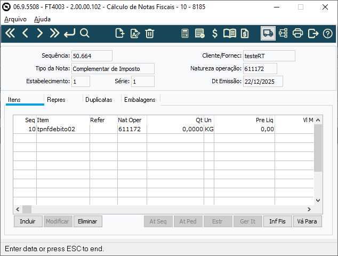The image size is (338, 256).
Task: Create new document with page-plus icon
Action: click(x=119, y=34)
